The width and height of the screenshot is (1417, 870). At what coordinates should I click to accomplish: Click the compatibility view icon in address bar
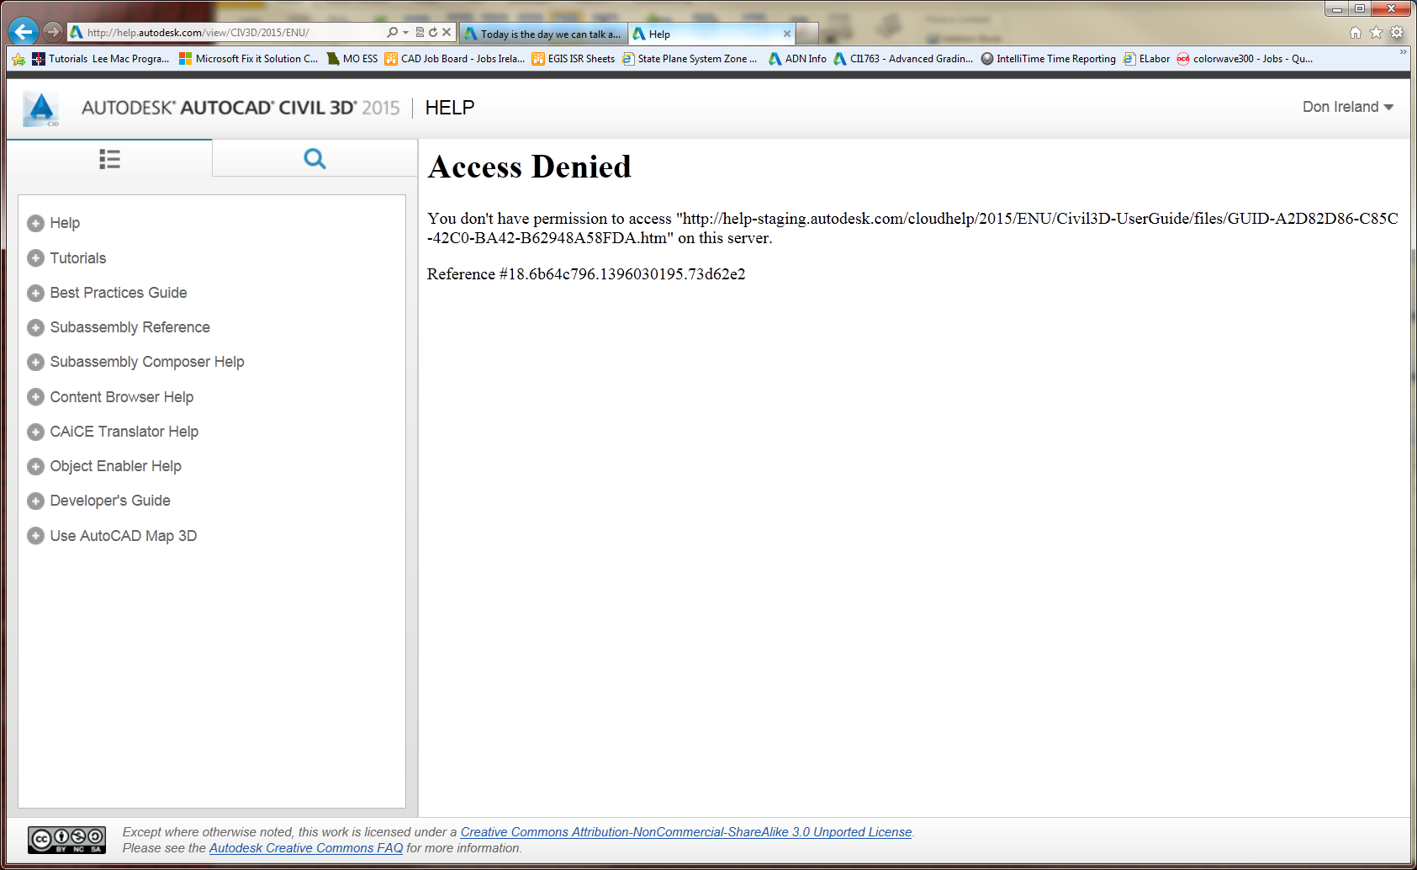(420, 33)
